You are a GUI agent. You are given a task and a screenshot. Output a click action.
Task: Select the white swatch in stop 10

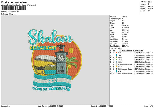117,73
